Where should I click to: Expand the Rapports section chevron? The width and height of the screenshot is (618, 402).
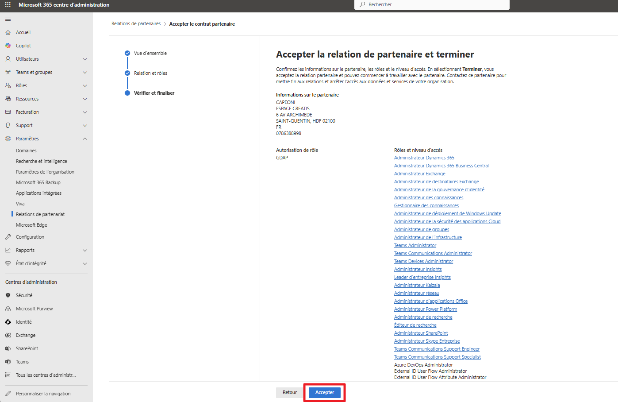(x=85, y=250)
